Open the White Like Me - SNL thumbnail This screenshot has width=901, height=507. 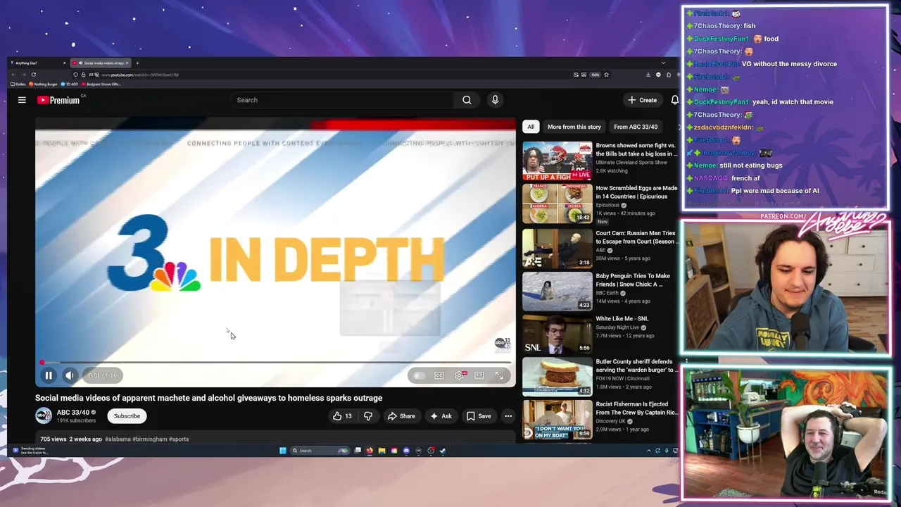557,334
